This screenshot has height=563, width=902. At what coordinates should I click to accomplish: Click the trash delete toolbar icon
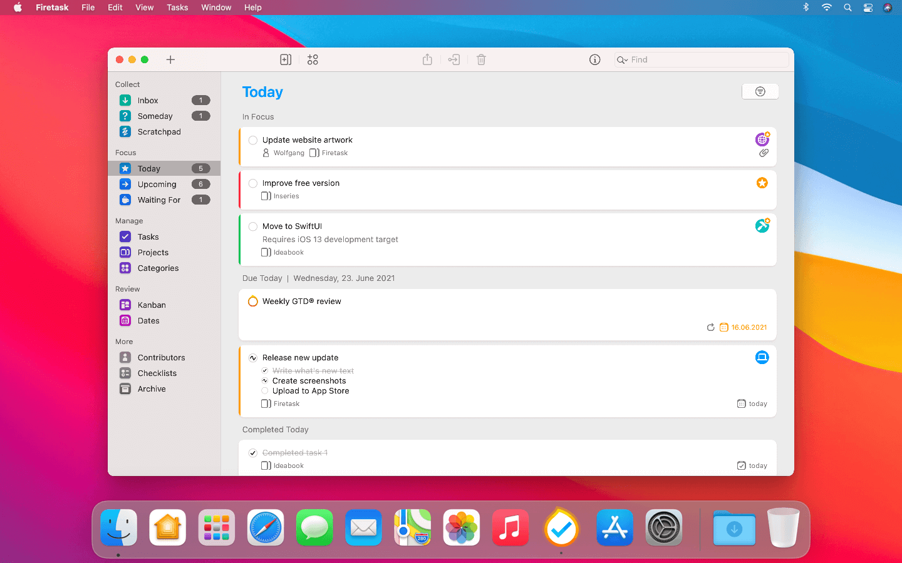tap(481, 59)
